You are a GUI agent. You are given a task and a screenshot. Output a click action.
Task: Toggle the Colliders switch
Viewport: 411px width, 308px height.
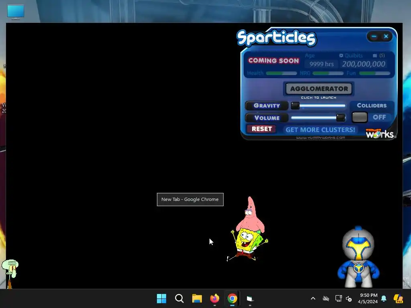click(x=359, y=117)
